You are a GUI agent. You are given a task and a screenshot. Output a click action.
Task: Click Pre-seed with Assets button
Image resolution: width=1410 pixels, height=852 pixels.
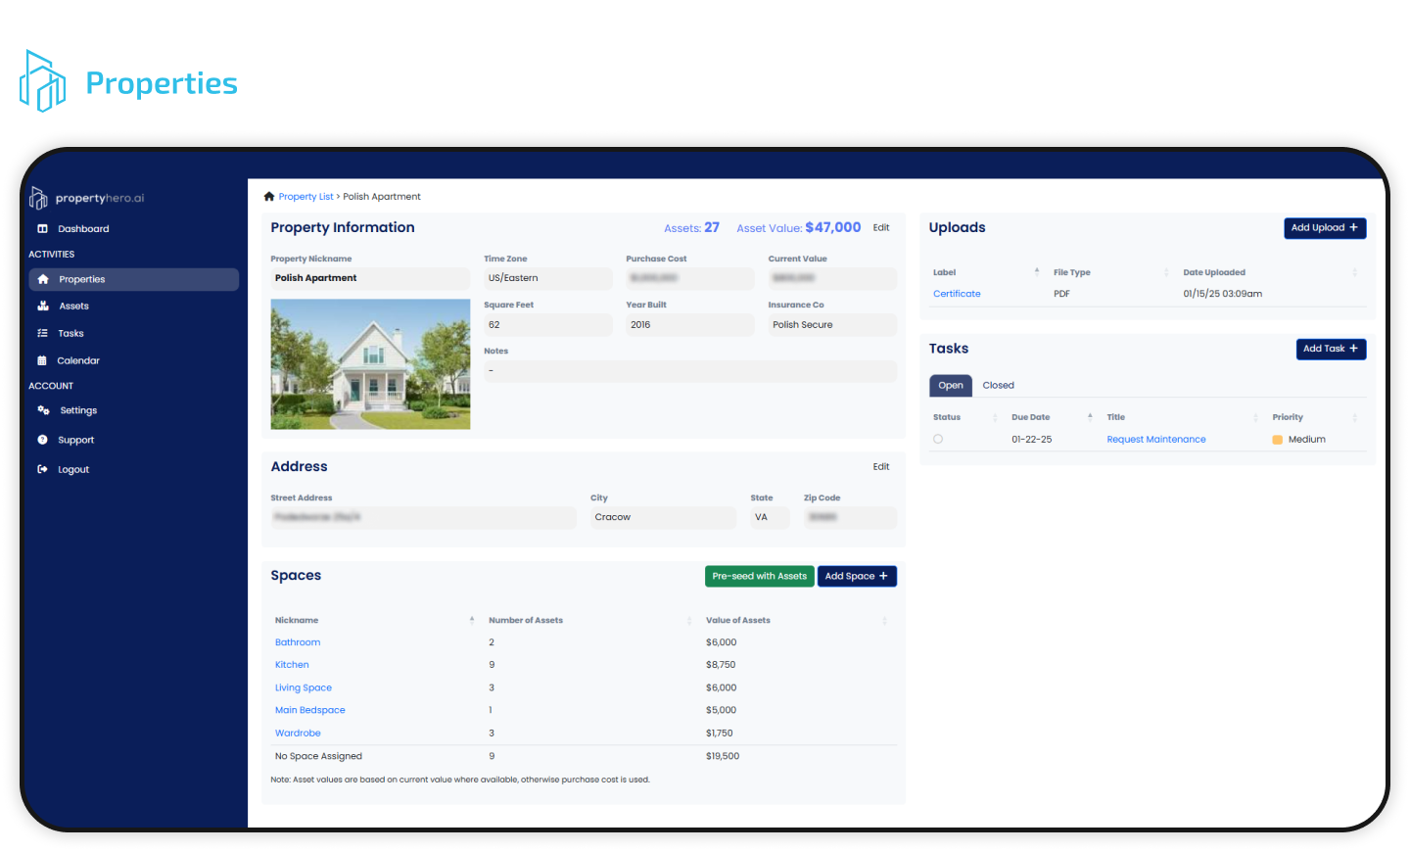759,577
